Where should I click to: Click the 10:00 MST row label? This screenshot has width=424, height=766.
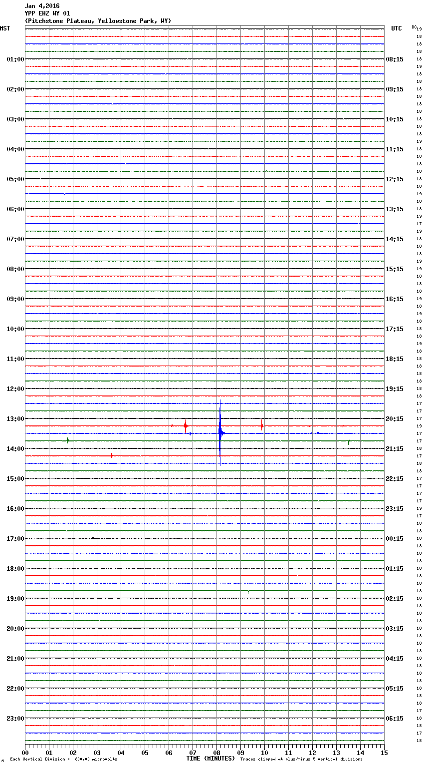coord(15,329)
